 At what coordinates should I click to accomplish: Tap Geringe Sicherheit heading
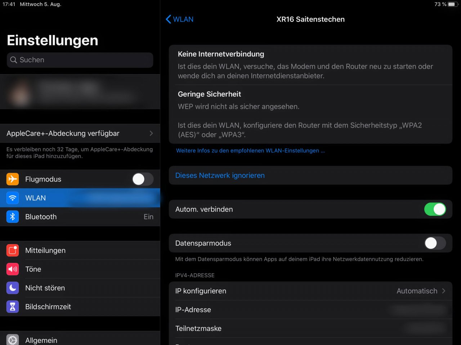(x=209, y=94)
